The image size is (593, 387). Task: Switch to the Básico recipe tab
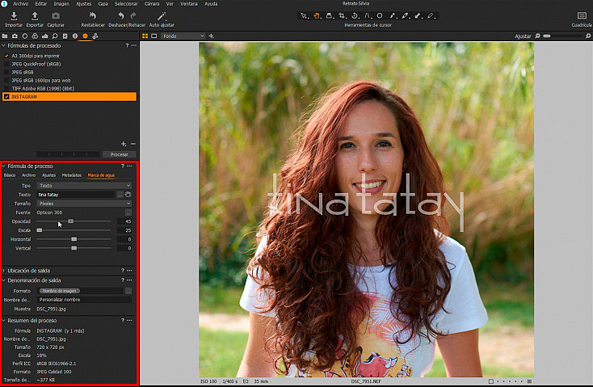click(10, 175)
